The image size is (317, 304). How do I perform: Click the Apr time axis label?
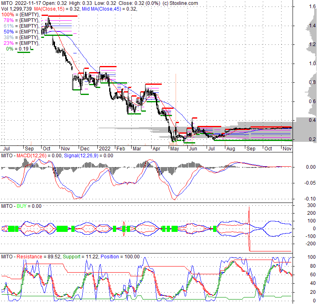click(x=156, y=149)
